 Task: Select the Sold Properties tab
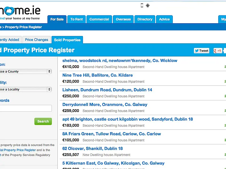[67, 40]
